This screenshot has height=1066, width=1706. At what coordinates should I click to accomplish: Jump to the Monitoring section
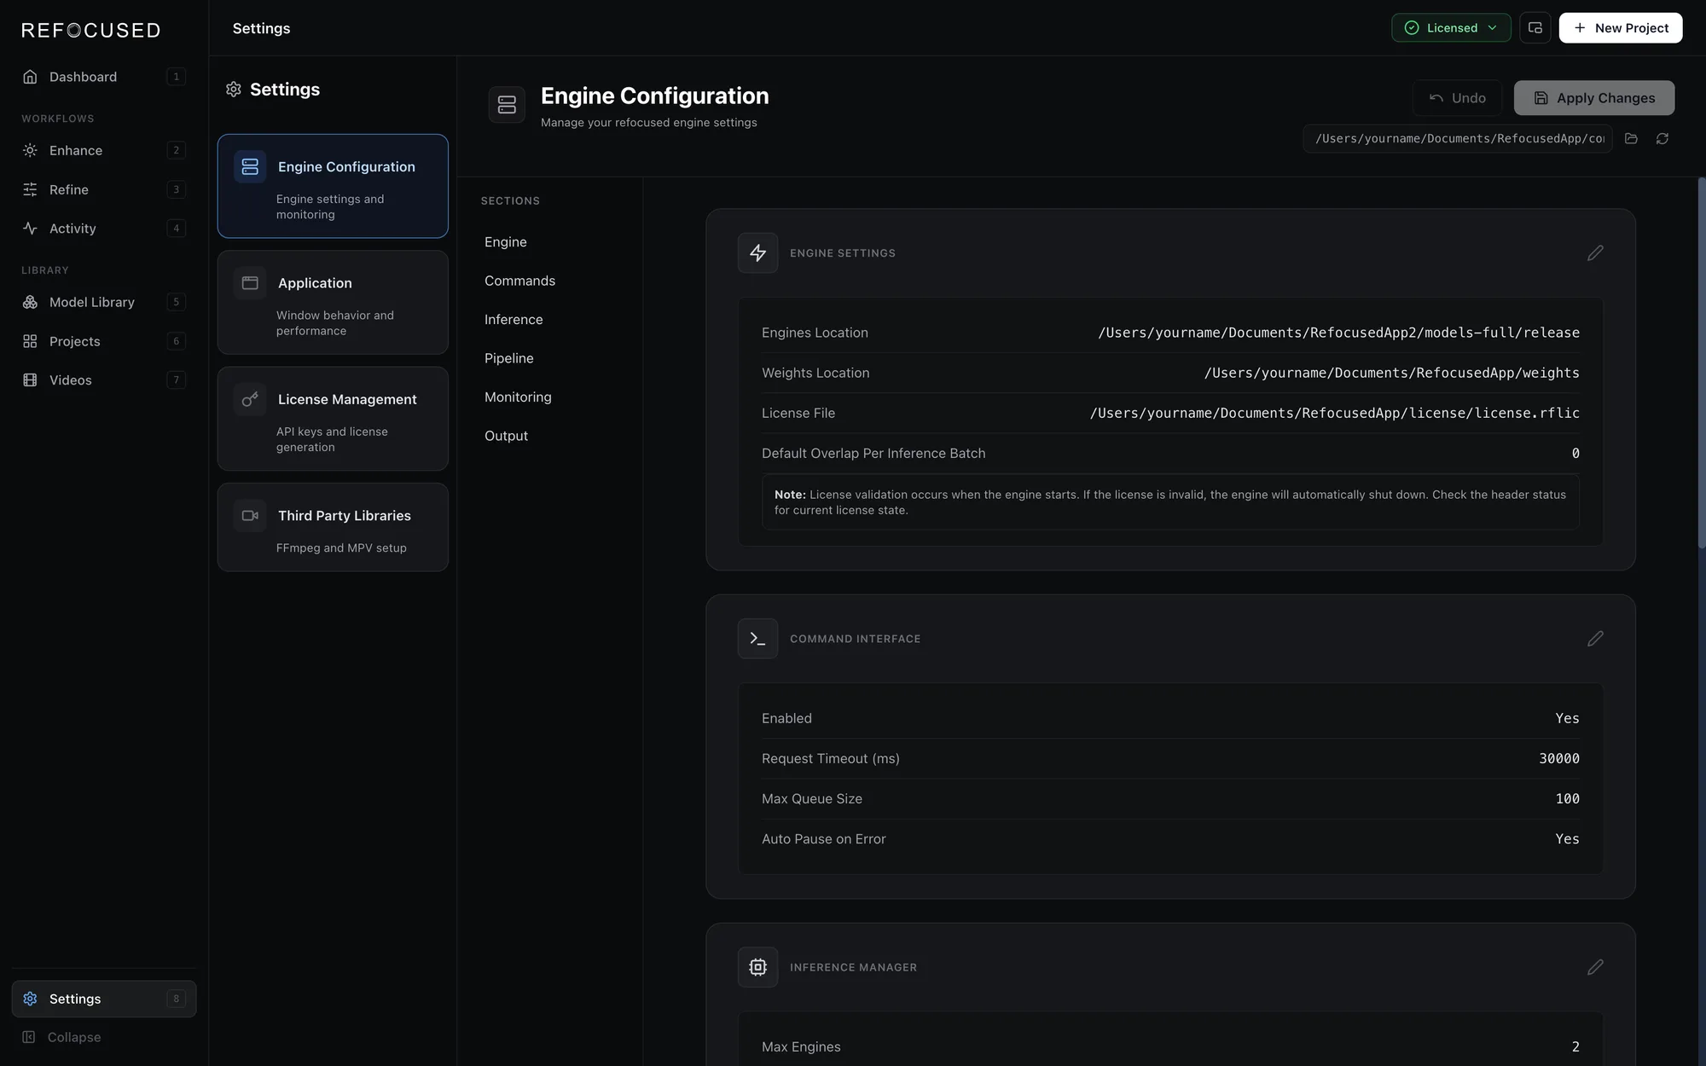518,397
